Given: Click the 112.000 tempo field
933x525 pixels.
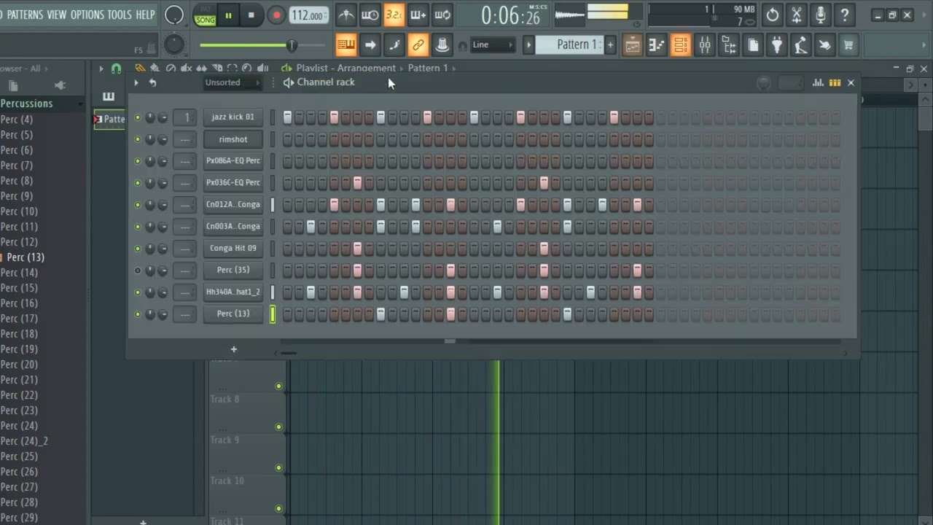Looking at the screenshot, I should tap(309, 15).
